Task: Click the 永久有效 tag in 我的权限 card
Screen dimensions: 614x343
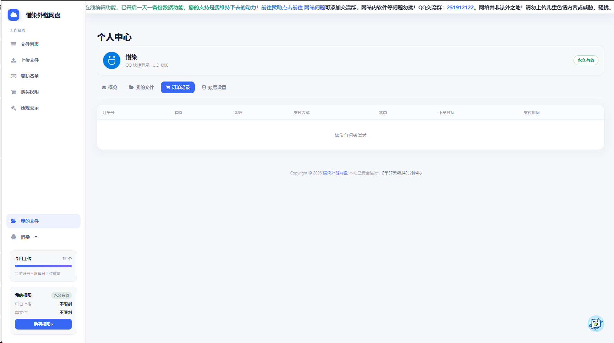Action: [62, 295]
